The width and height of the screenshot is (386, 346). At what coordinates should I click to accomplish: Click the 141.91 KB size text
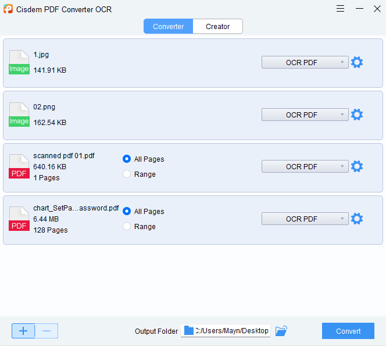[x=50, y=70]
